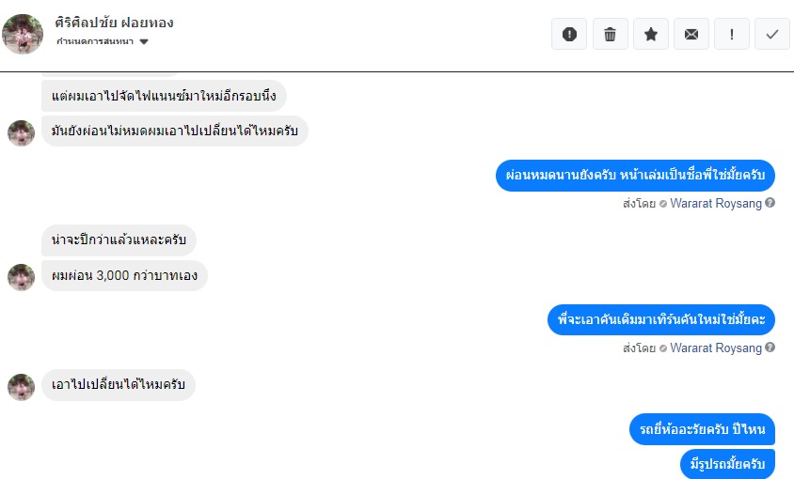This screenshot has height=479, width=794.
Task: Mark conversation done with the checkmark icon
Action: [x=772, y=34]
